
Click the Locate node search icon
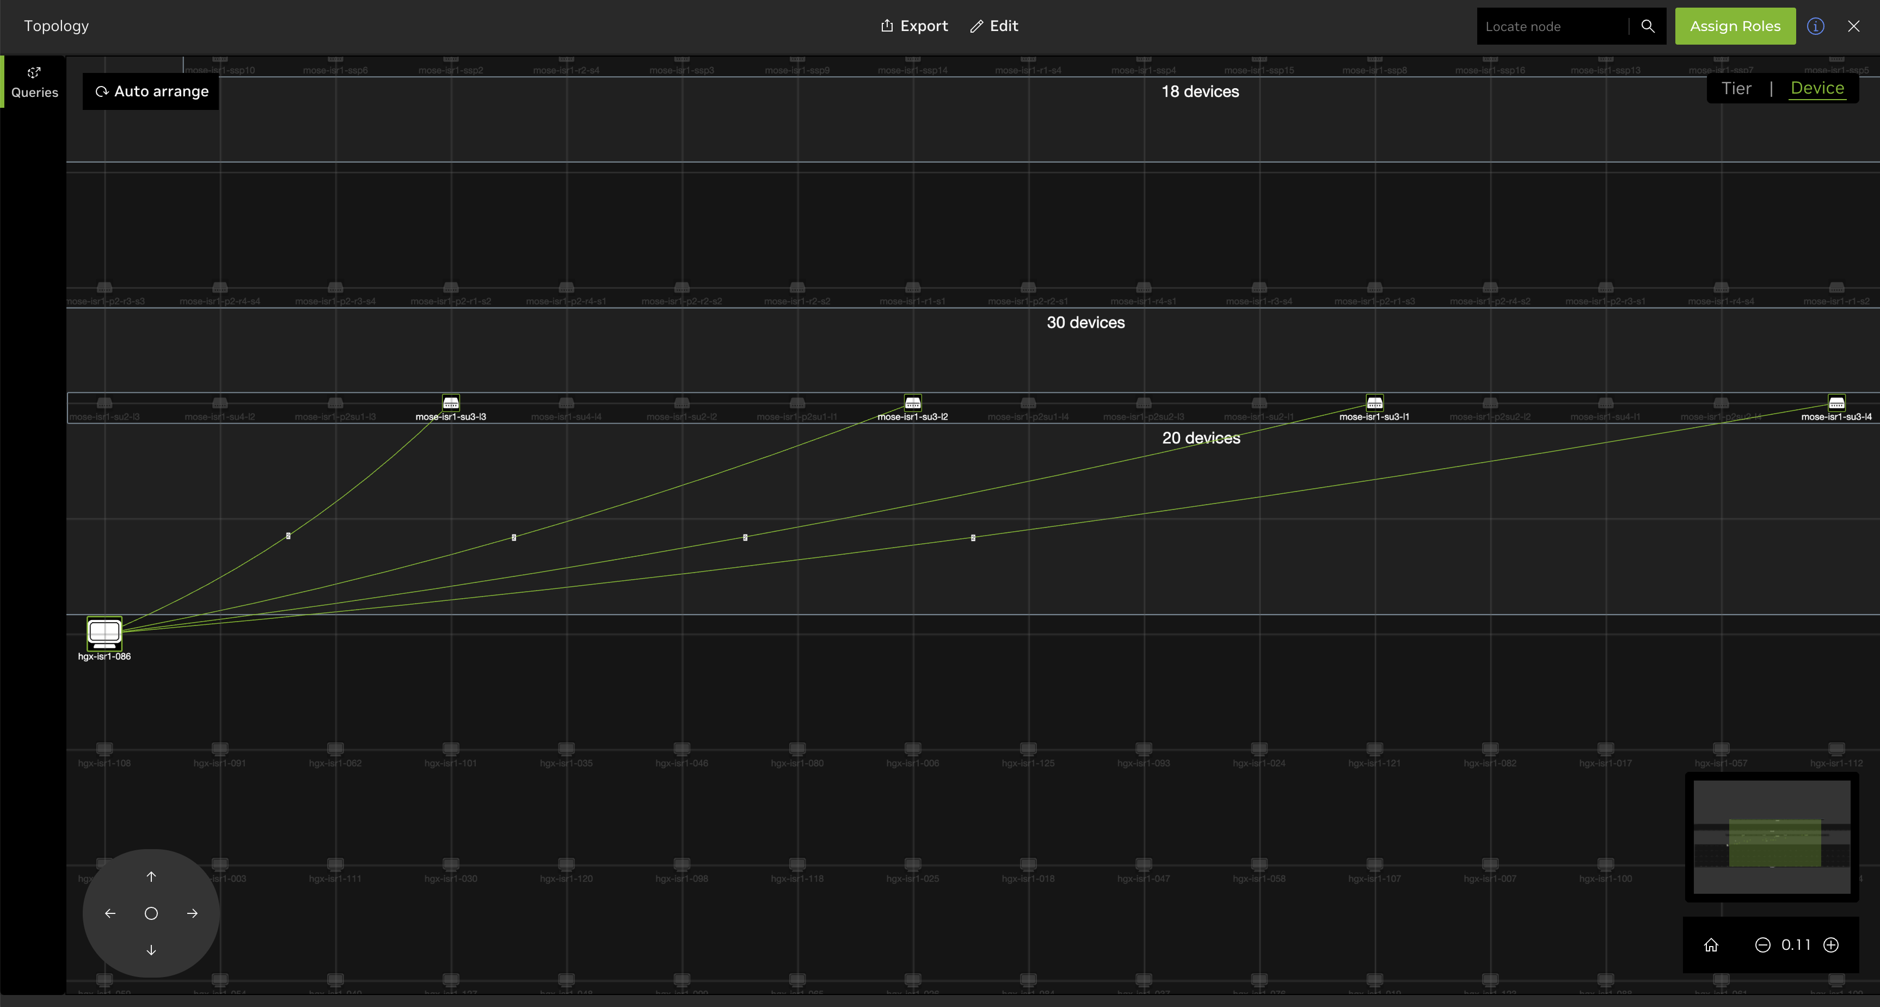1649,26
